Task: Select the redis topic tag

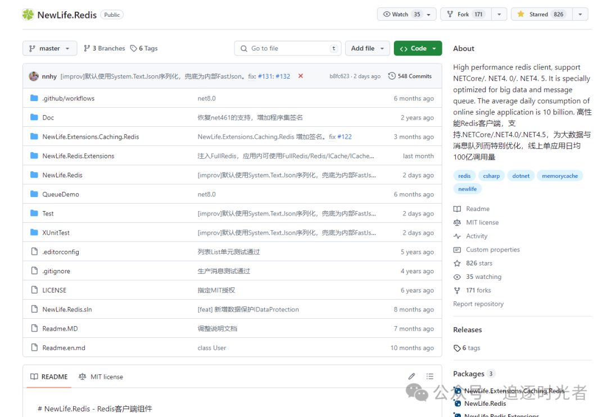Action: [x=464, y=176]
